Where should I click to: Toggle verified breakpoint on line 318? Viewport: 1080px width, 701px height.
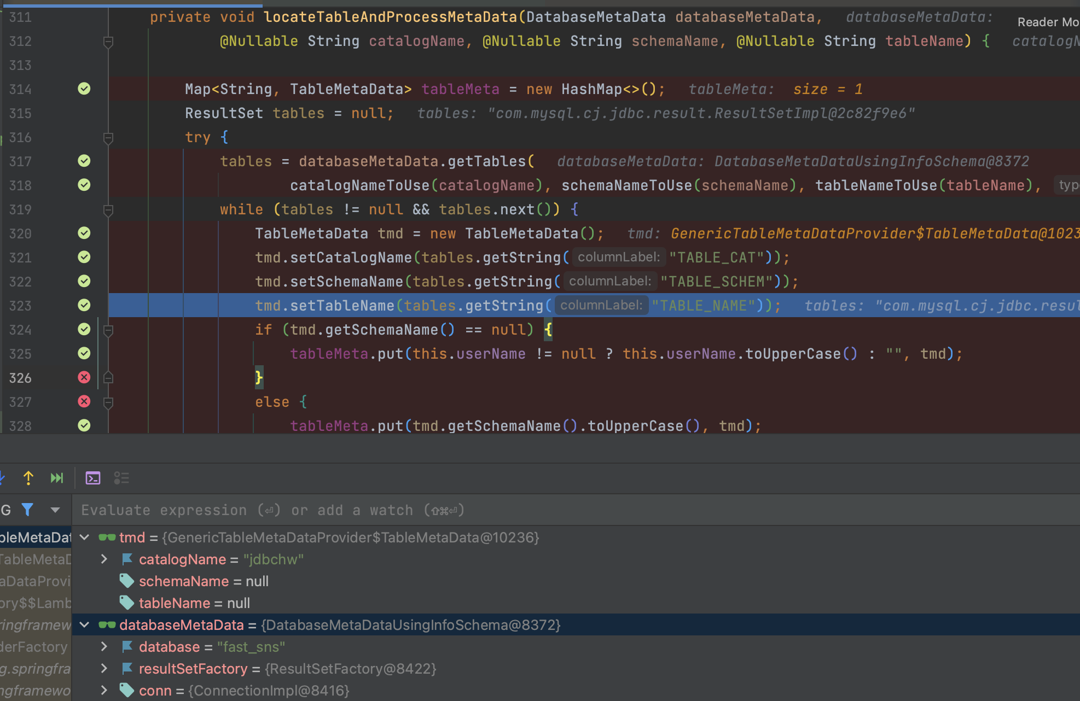click(84, 185)
